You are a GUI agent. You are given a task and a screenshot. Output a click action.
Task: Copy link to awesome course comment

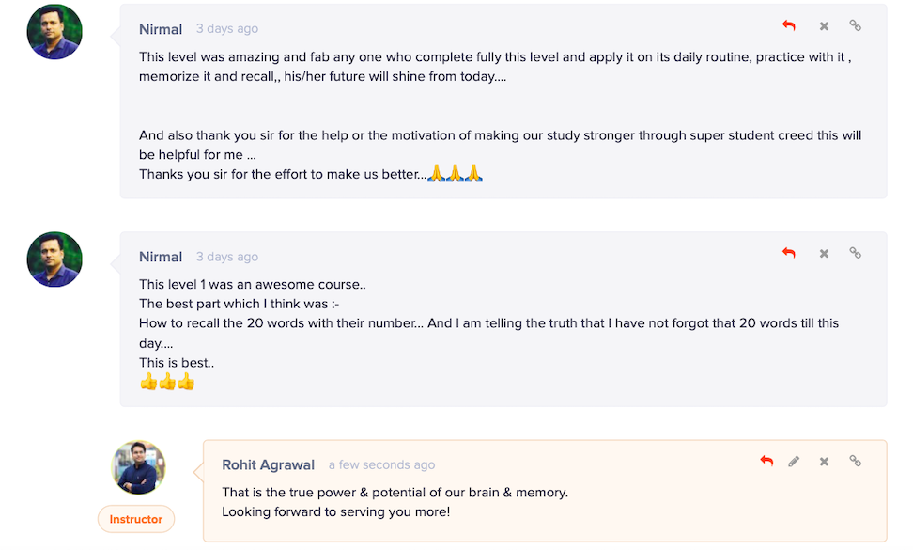pyautogui.click(x=855, y=253)
